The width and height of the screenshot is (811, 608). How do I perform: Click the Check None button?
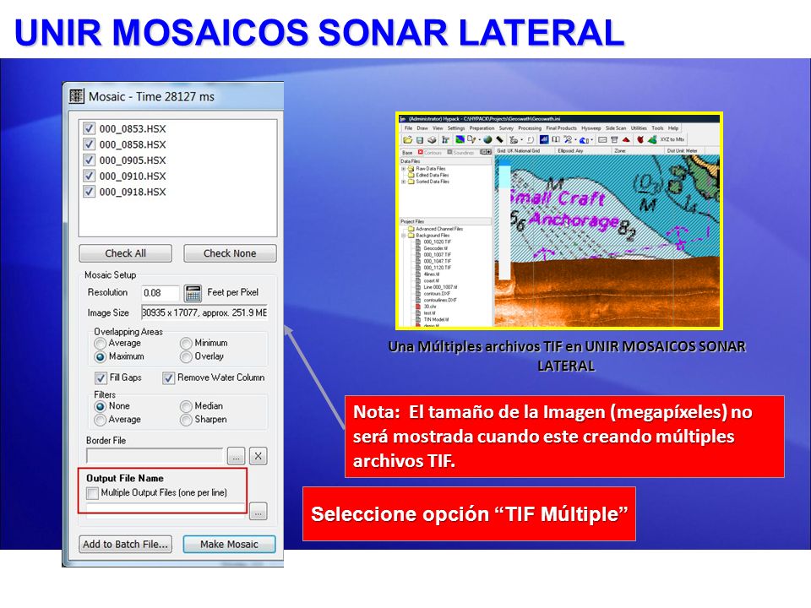point(230,253)
